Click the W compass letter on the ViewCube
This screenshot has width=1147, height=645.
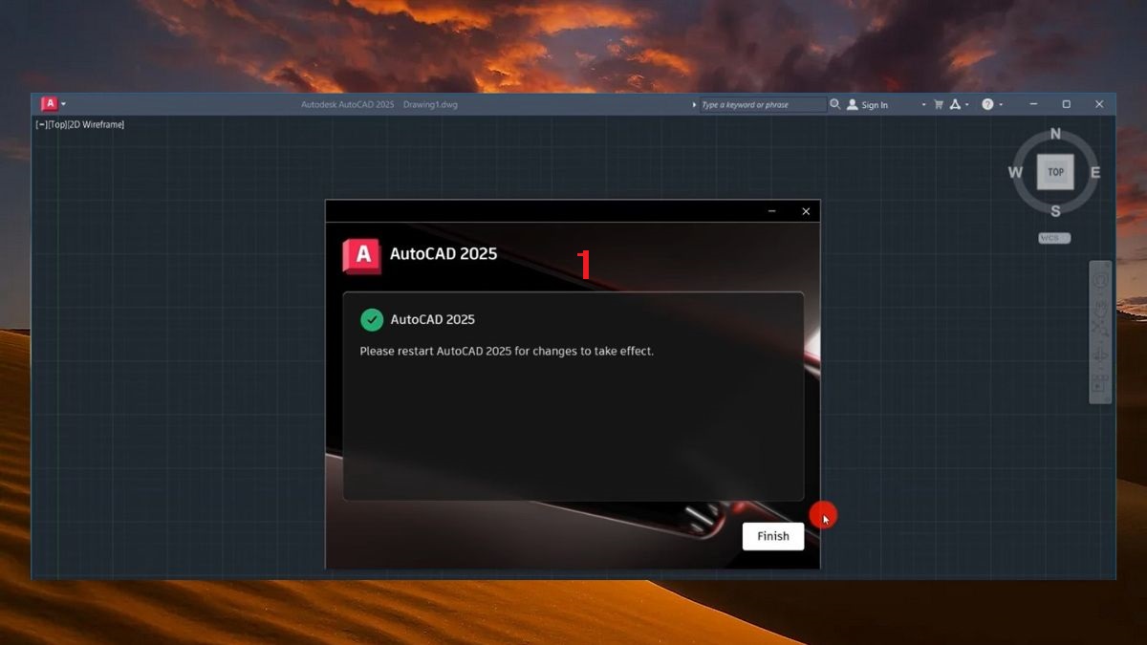coord(1015,173)
